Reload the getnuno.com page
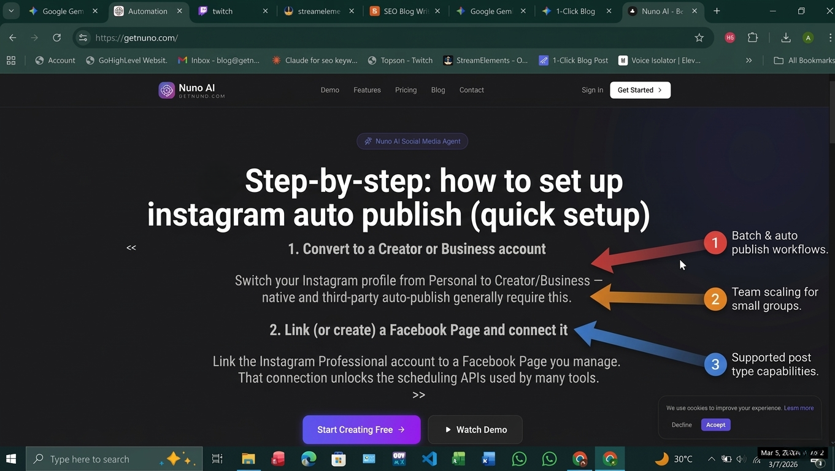 tap(56, 38)
